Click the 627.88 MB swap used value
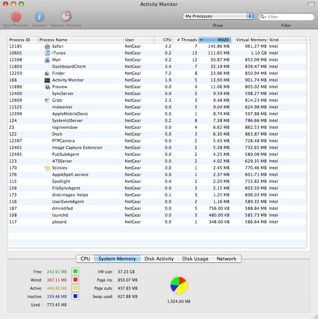 click(128, 297)
